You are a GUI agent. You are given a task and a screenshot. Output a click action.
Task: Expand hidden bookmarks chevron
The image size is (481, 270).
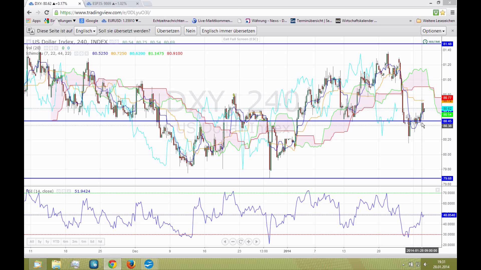tap(410, 21)
